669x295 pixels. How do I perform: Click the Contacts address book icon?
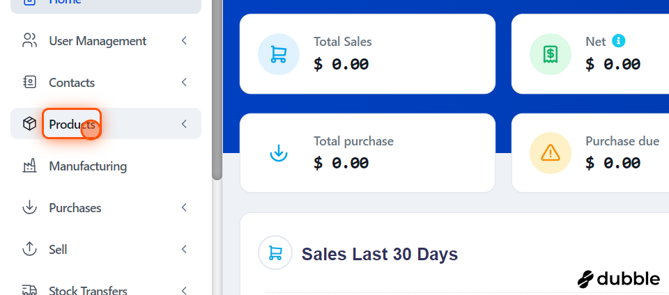tap(29, 82)
